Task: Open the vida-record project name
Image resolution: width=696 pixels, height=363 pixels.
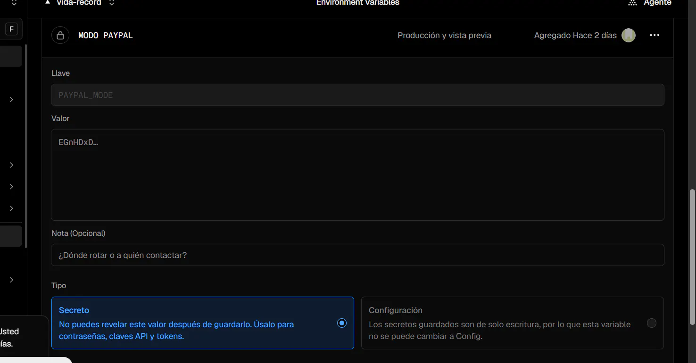Action: (x=79, y=3)
